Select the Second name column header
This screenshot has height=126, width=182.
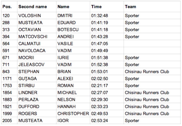tap(37, 7)
